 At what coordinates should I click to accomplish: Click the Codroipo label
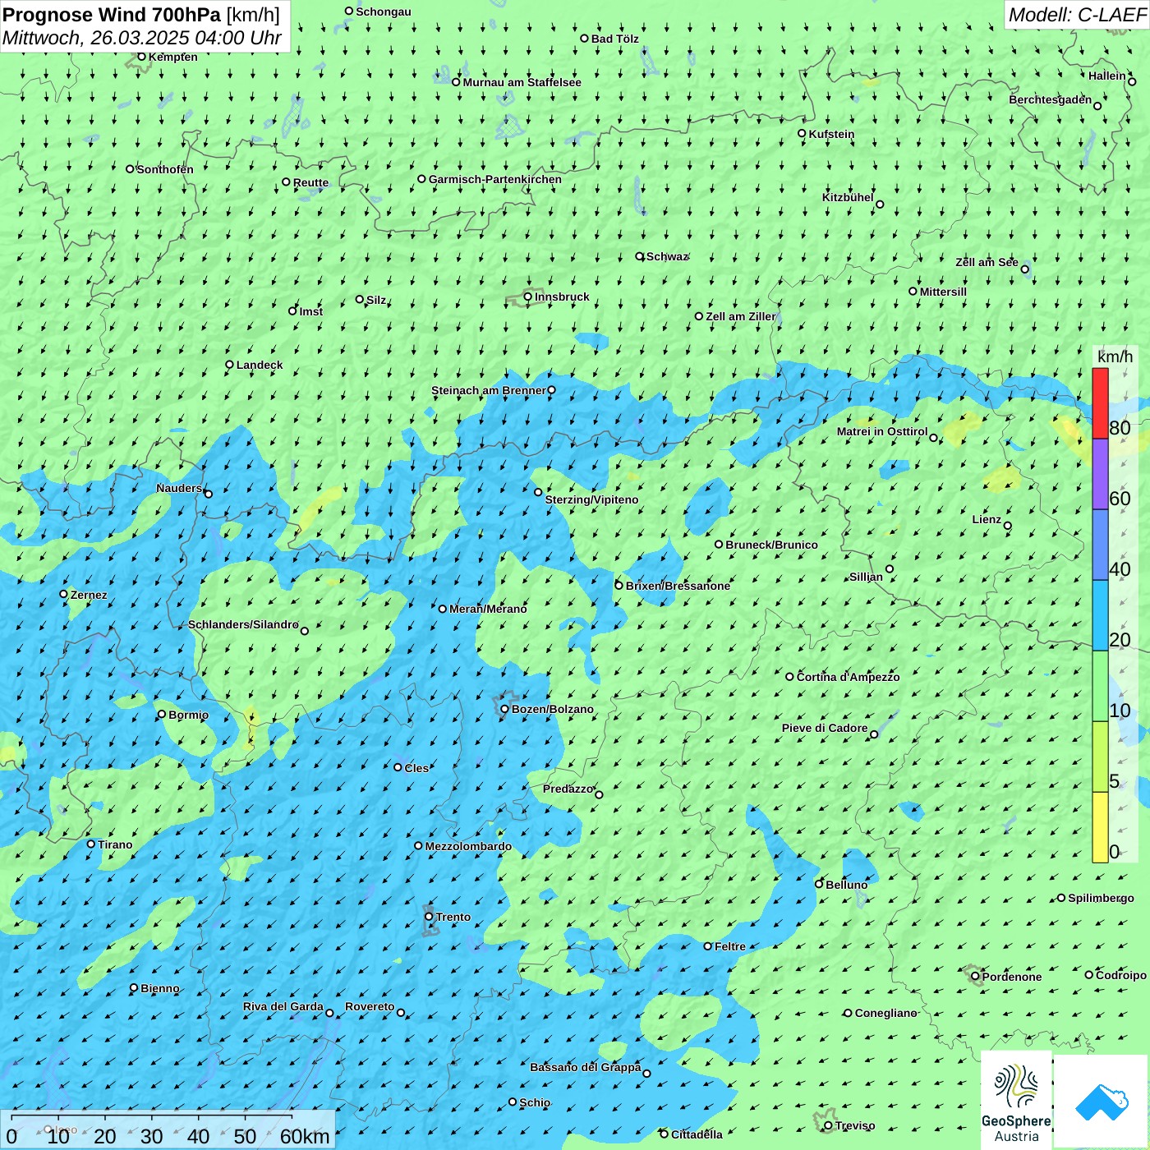point(1121,975)
